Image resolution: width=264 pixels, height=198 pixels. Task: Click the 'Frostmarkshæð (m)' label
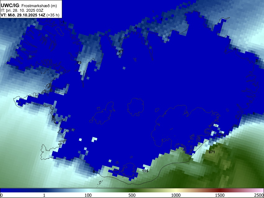[x=39, y=6]
